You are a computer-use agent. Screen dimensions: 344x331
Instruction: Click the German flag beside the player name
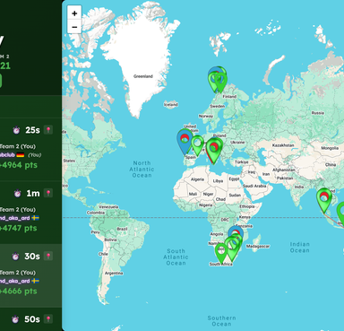pos(21,155)
